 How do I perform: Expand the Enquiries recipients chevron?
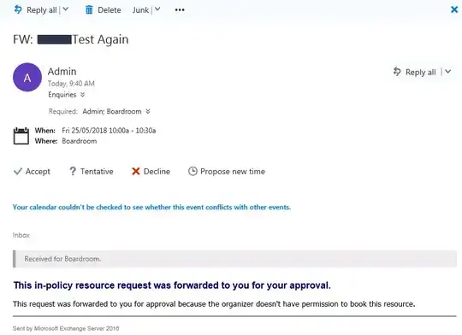coord(83,95)
